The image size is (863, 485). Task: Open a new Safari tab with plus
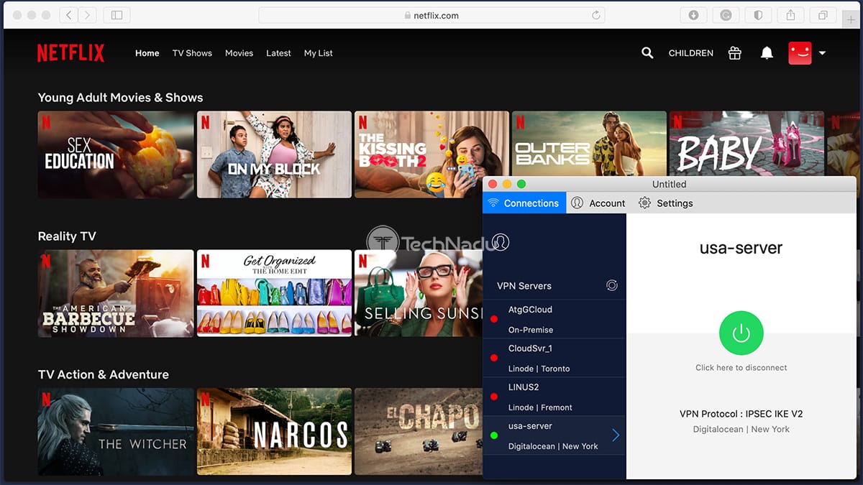coord(851,19)
